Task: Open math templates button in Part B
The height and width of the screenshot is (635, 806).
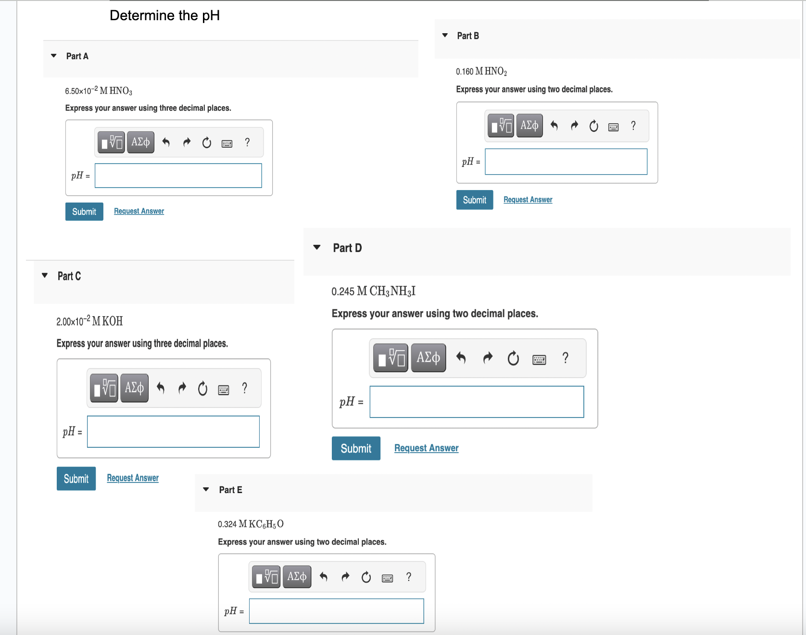Action: coord(501,126)
